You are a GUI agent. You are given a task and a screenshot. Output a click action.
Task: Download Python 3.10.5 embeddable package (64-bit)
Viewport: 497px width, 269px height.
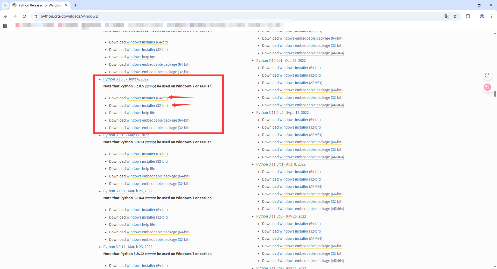click(x=158, y=120)
